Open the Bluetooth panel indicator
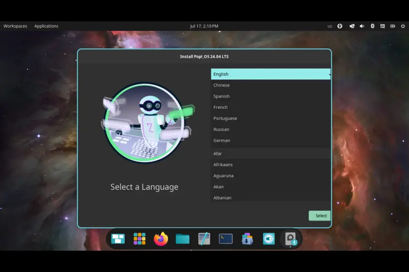The height and width of the screenshot is (272, 409). (x=373, y=26)
